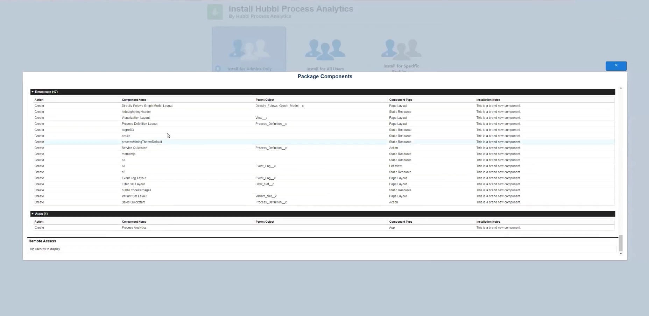649x316 pixels.
Task: Click the scroll up arrow of components list
Action: [x=621, y=88]
